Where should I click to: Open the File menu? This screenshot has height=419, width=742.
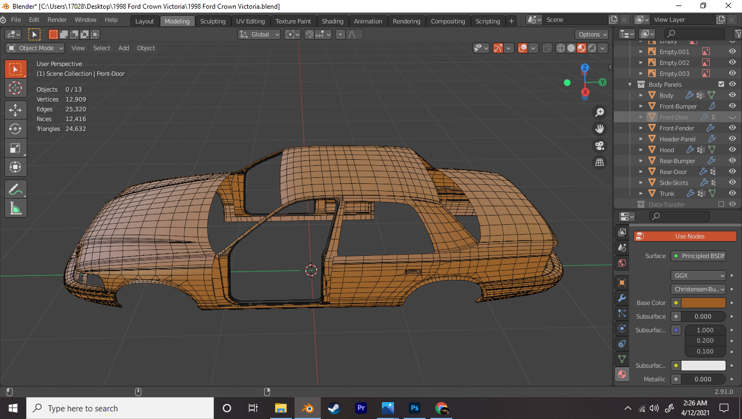click(x=16, y=20)
